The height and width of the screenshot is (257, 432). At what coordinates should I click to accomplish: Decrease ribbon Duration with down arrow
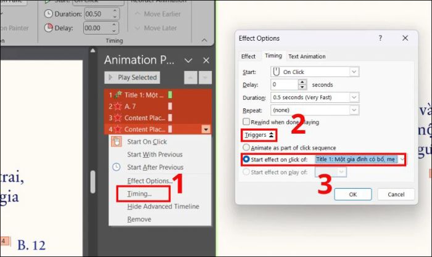[115, 17]
